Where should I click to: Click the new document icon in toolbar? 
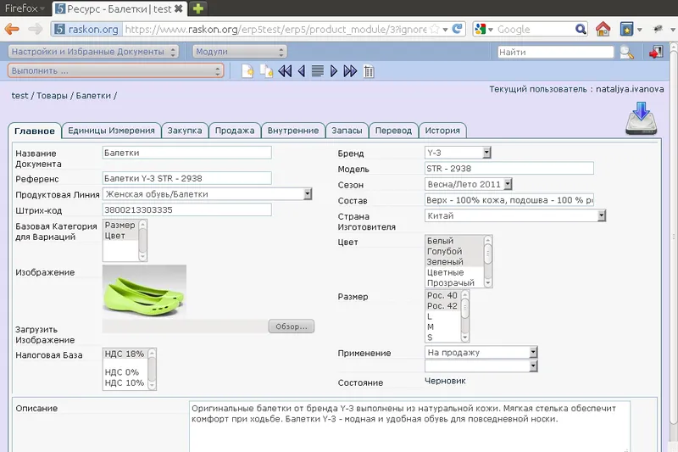247,71
